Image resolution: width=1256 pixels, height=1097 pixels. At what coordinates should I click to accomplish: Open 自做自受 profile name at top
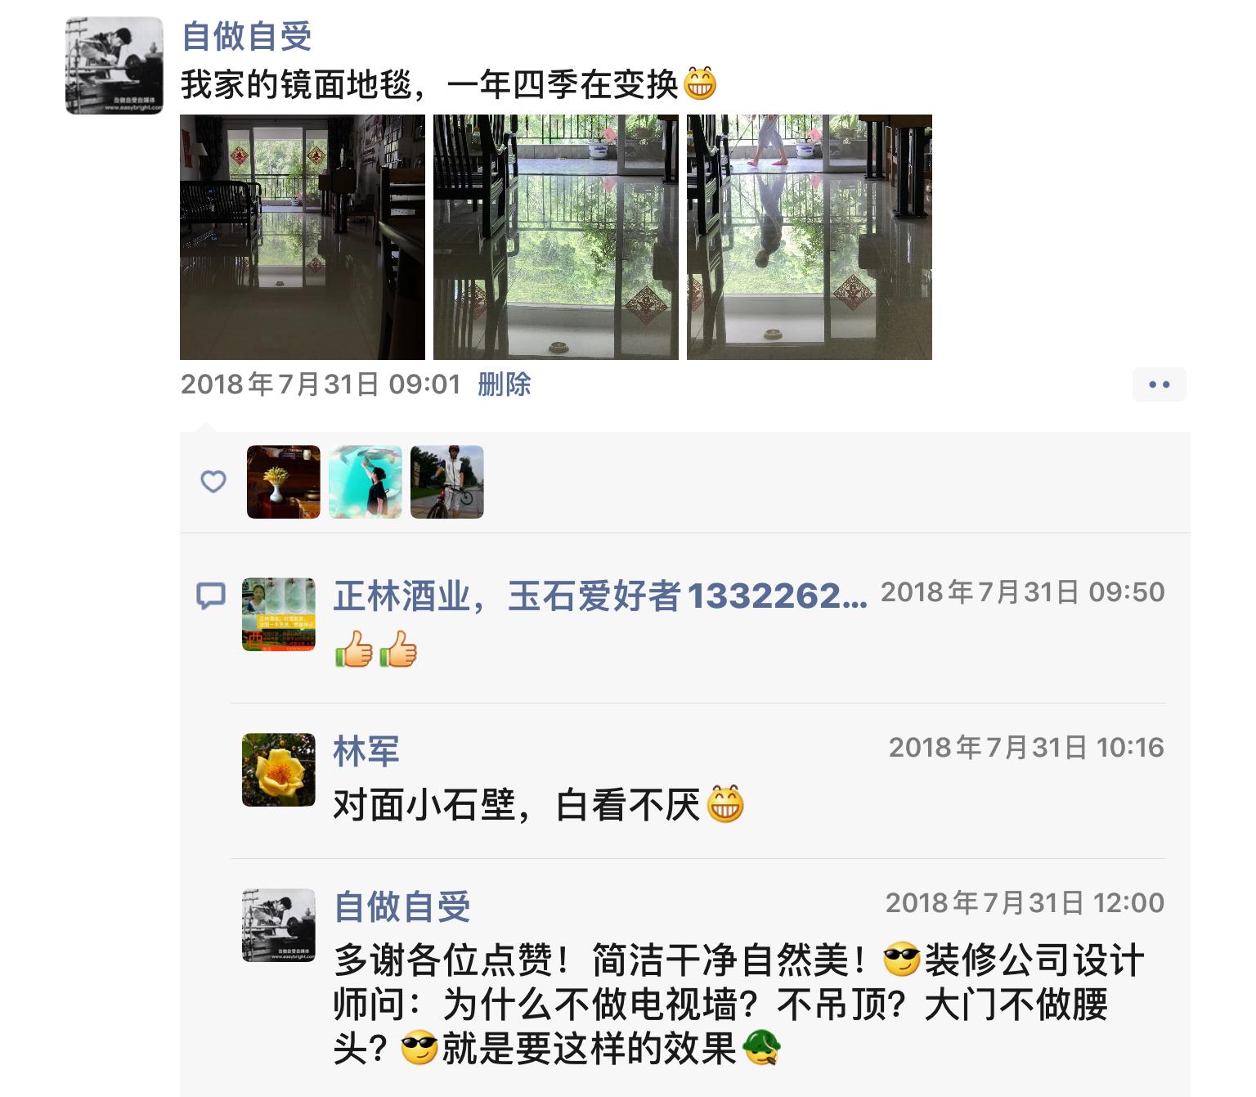click(246, 37)
